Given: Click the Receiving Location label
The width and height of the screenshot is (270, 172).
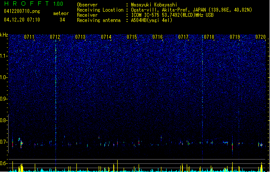Looking at the screenshot, I should click(x=100, y=10).
